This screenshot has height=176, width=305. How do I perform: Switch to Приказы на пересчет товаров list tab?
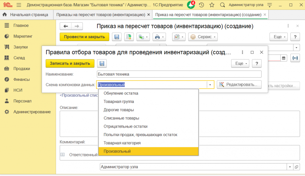101,15
